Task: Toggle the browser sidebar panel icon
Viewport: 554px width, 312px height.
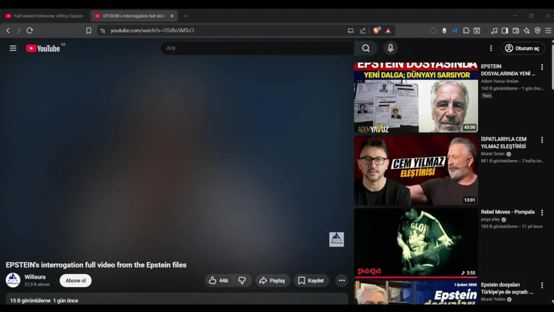Action: [505, 30]
